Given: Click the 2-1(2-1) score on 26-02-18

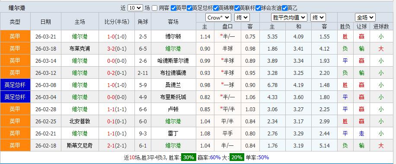Looking at the screenshot, I should click(x=117, y=146).
